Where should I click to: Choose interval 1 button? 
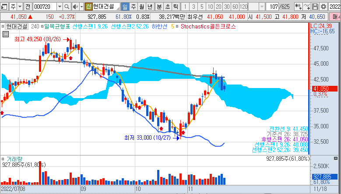point(185,7)
